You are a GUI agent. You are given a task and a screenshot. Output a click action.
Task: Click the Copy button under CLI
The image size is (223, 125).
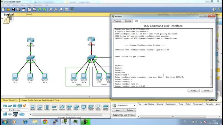(x=193, y=91)
